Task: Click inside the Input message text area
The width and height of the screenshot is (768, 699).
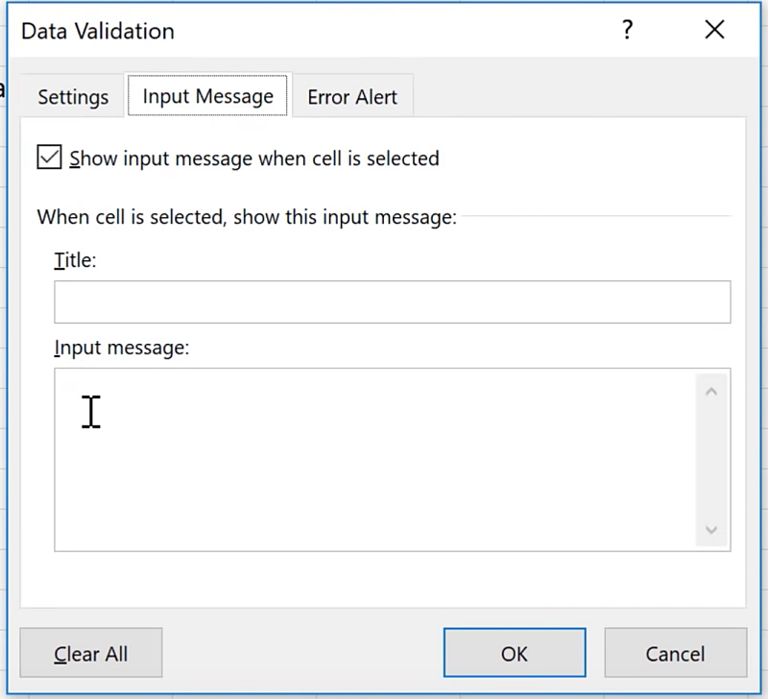Action: click(x=374, y=459)
